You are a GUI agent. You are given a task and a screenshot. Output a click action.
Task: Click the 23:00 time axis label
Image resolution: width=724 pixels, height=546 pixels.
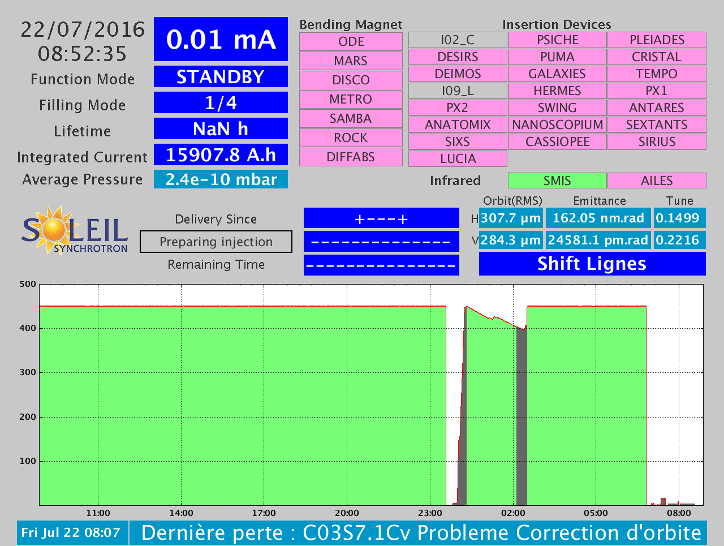tap(430, 513)
